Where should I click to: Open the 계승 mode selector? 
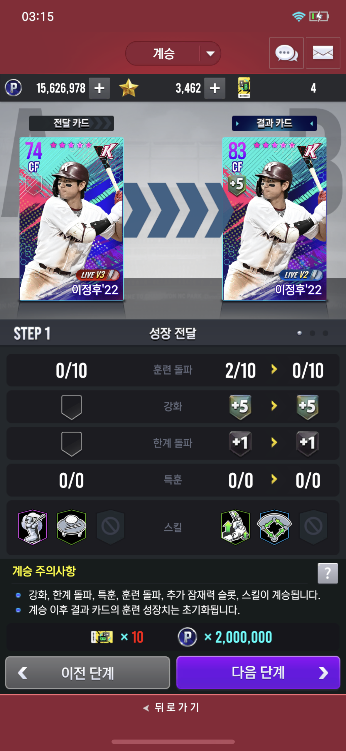pyautogui.click(x=173, y=53)
